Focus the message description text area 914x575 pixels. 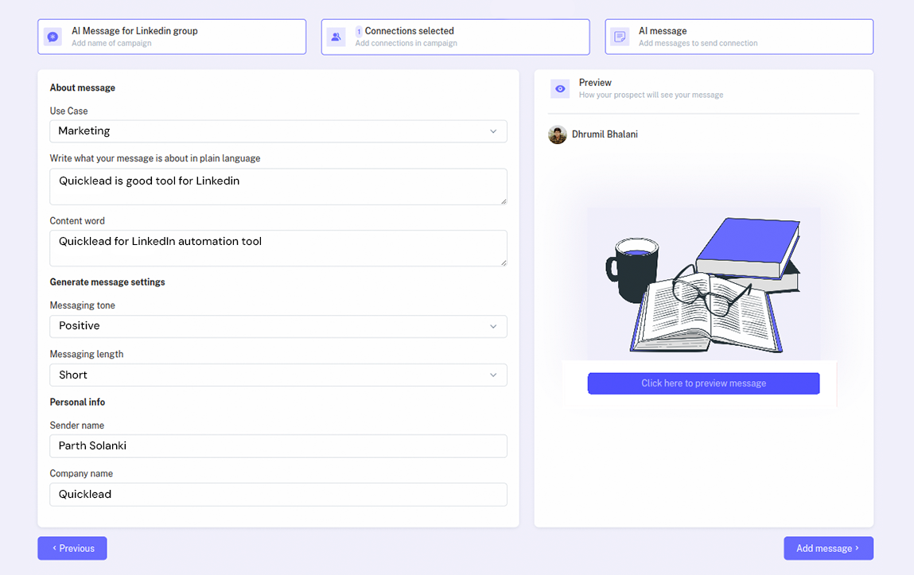278,186
